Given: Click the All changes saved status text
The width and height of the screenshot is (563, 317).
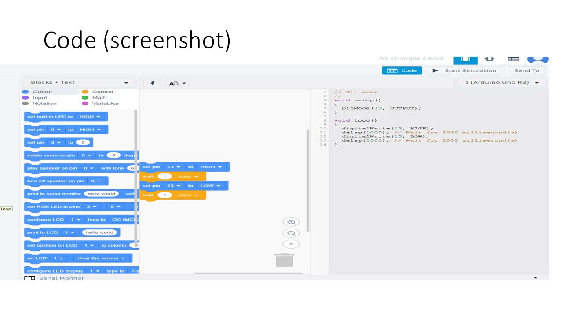Looking at the screenshot, I should [x=412, y=59].
